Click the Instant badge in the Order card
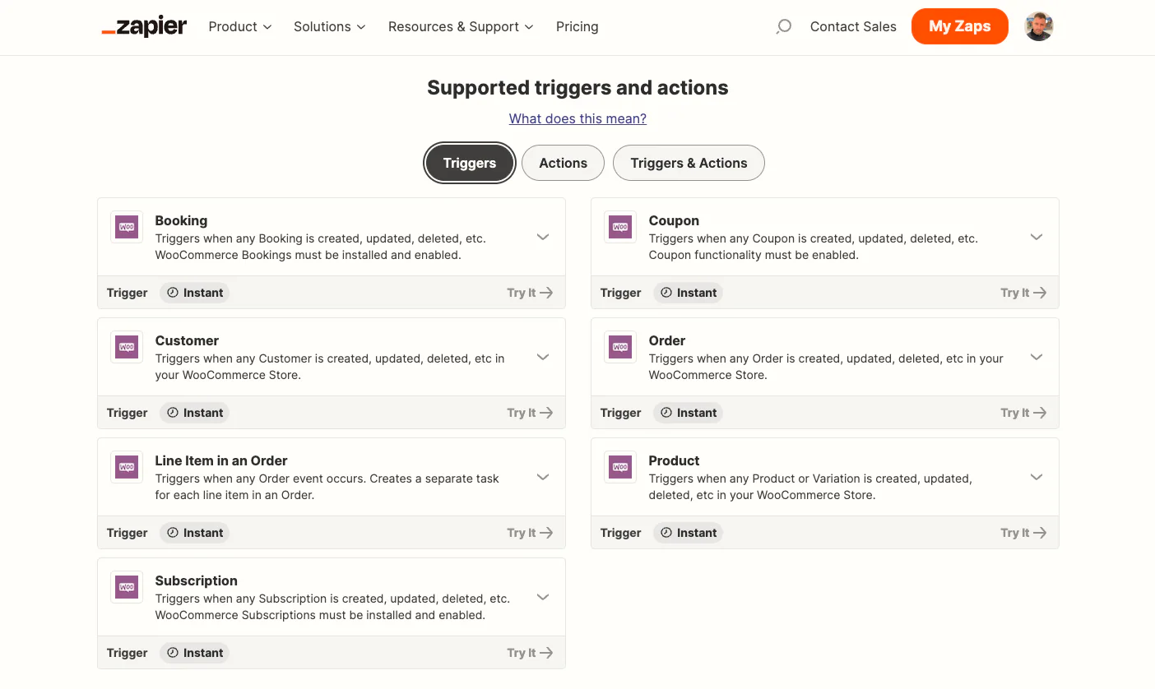This screenshot has height=689, width=1155. 688,413
